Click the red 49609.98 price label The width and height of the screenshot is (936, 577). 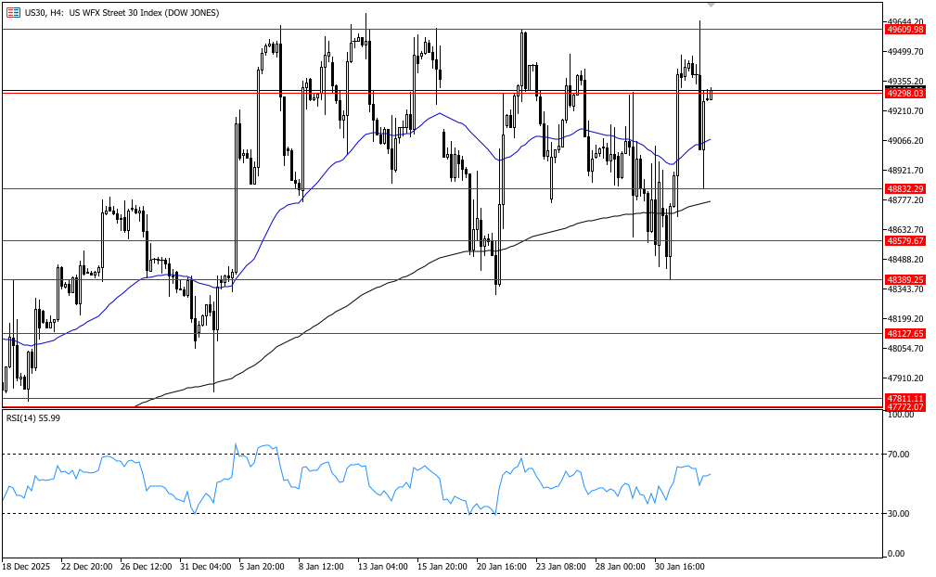905,30
